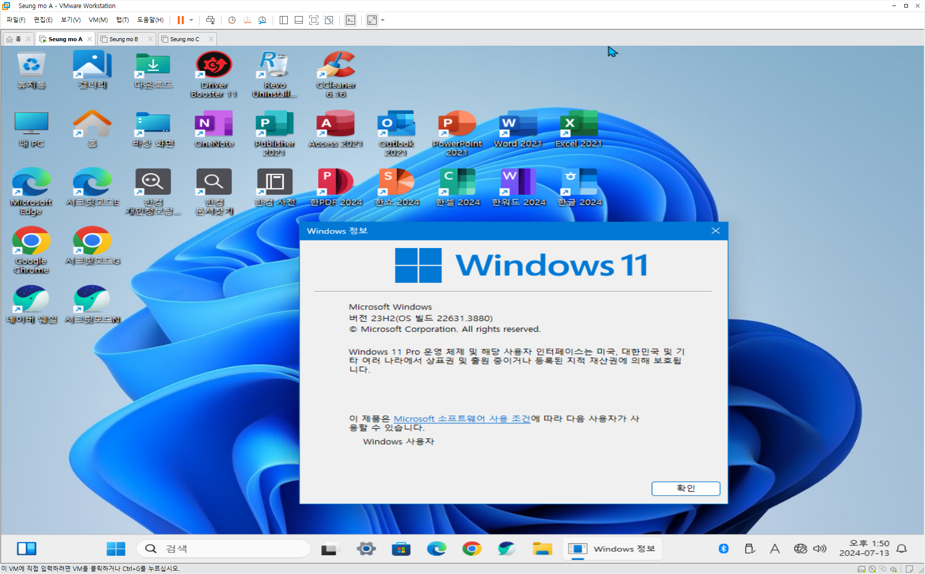Screen dimensions: 925x574
Task: Launch Word 2021 desktop shortcut
Action: 518,129
